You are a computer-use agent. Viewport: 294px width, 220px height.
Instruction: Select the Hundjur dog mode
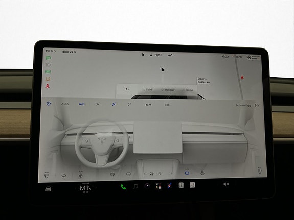[168, 90]
